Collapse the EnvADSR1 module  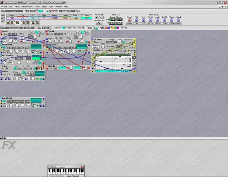pos(1,45)
